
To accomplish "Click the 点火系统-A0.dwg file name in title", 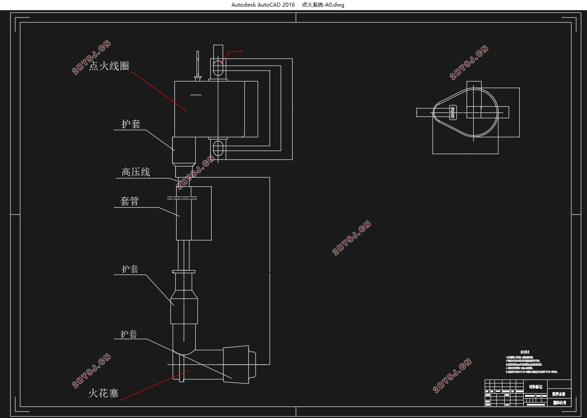I will 323,5.
